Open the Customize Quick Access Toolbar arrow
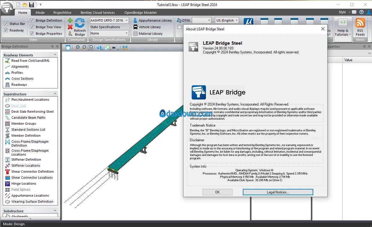The height and width of the screenshot is (227, 372). pos(40,4)
